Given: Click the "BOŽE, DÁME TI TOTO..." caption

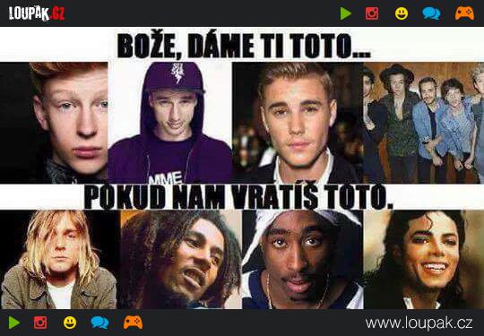Looking at the screenshot, I should coord(244,46).
